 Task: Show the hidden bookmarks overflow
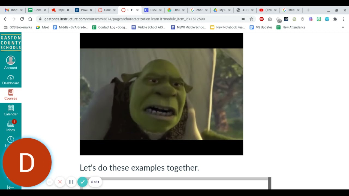[x=343, y=27]
